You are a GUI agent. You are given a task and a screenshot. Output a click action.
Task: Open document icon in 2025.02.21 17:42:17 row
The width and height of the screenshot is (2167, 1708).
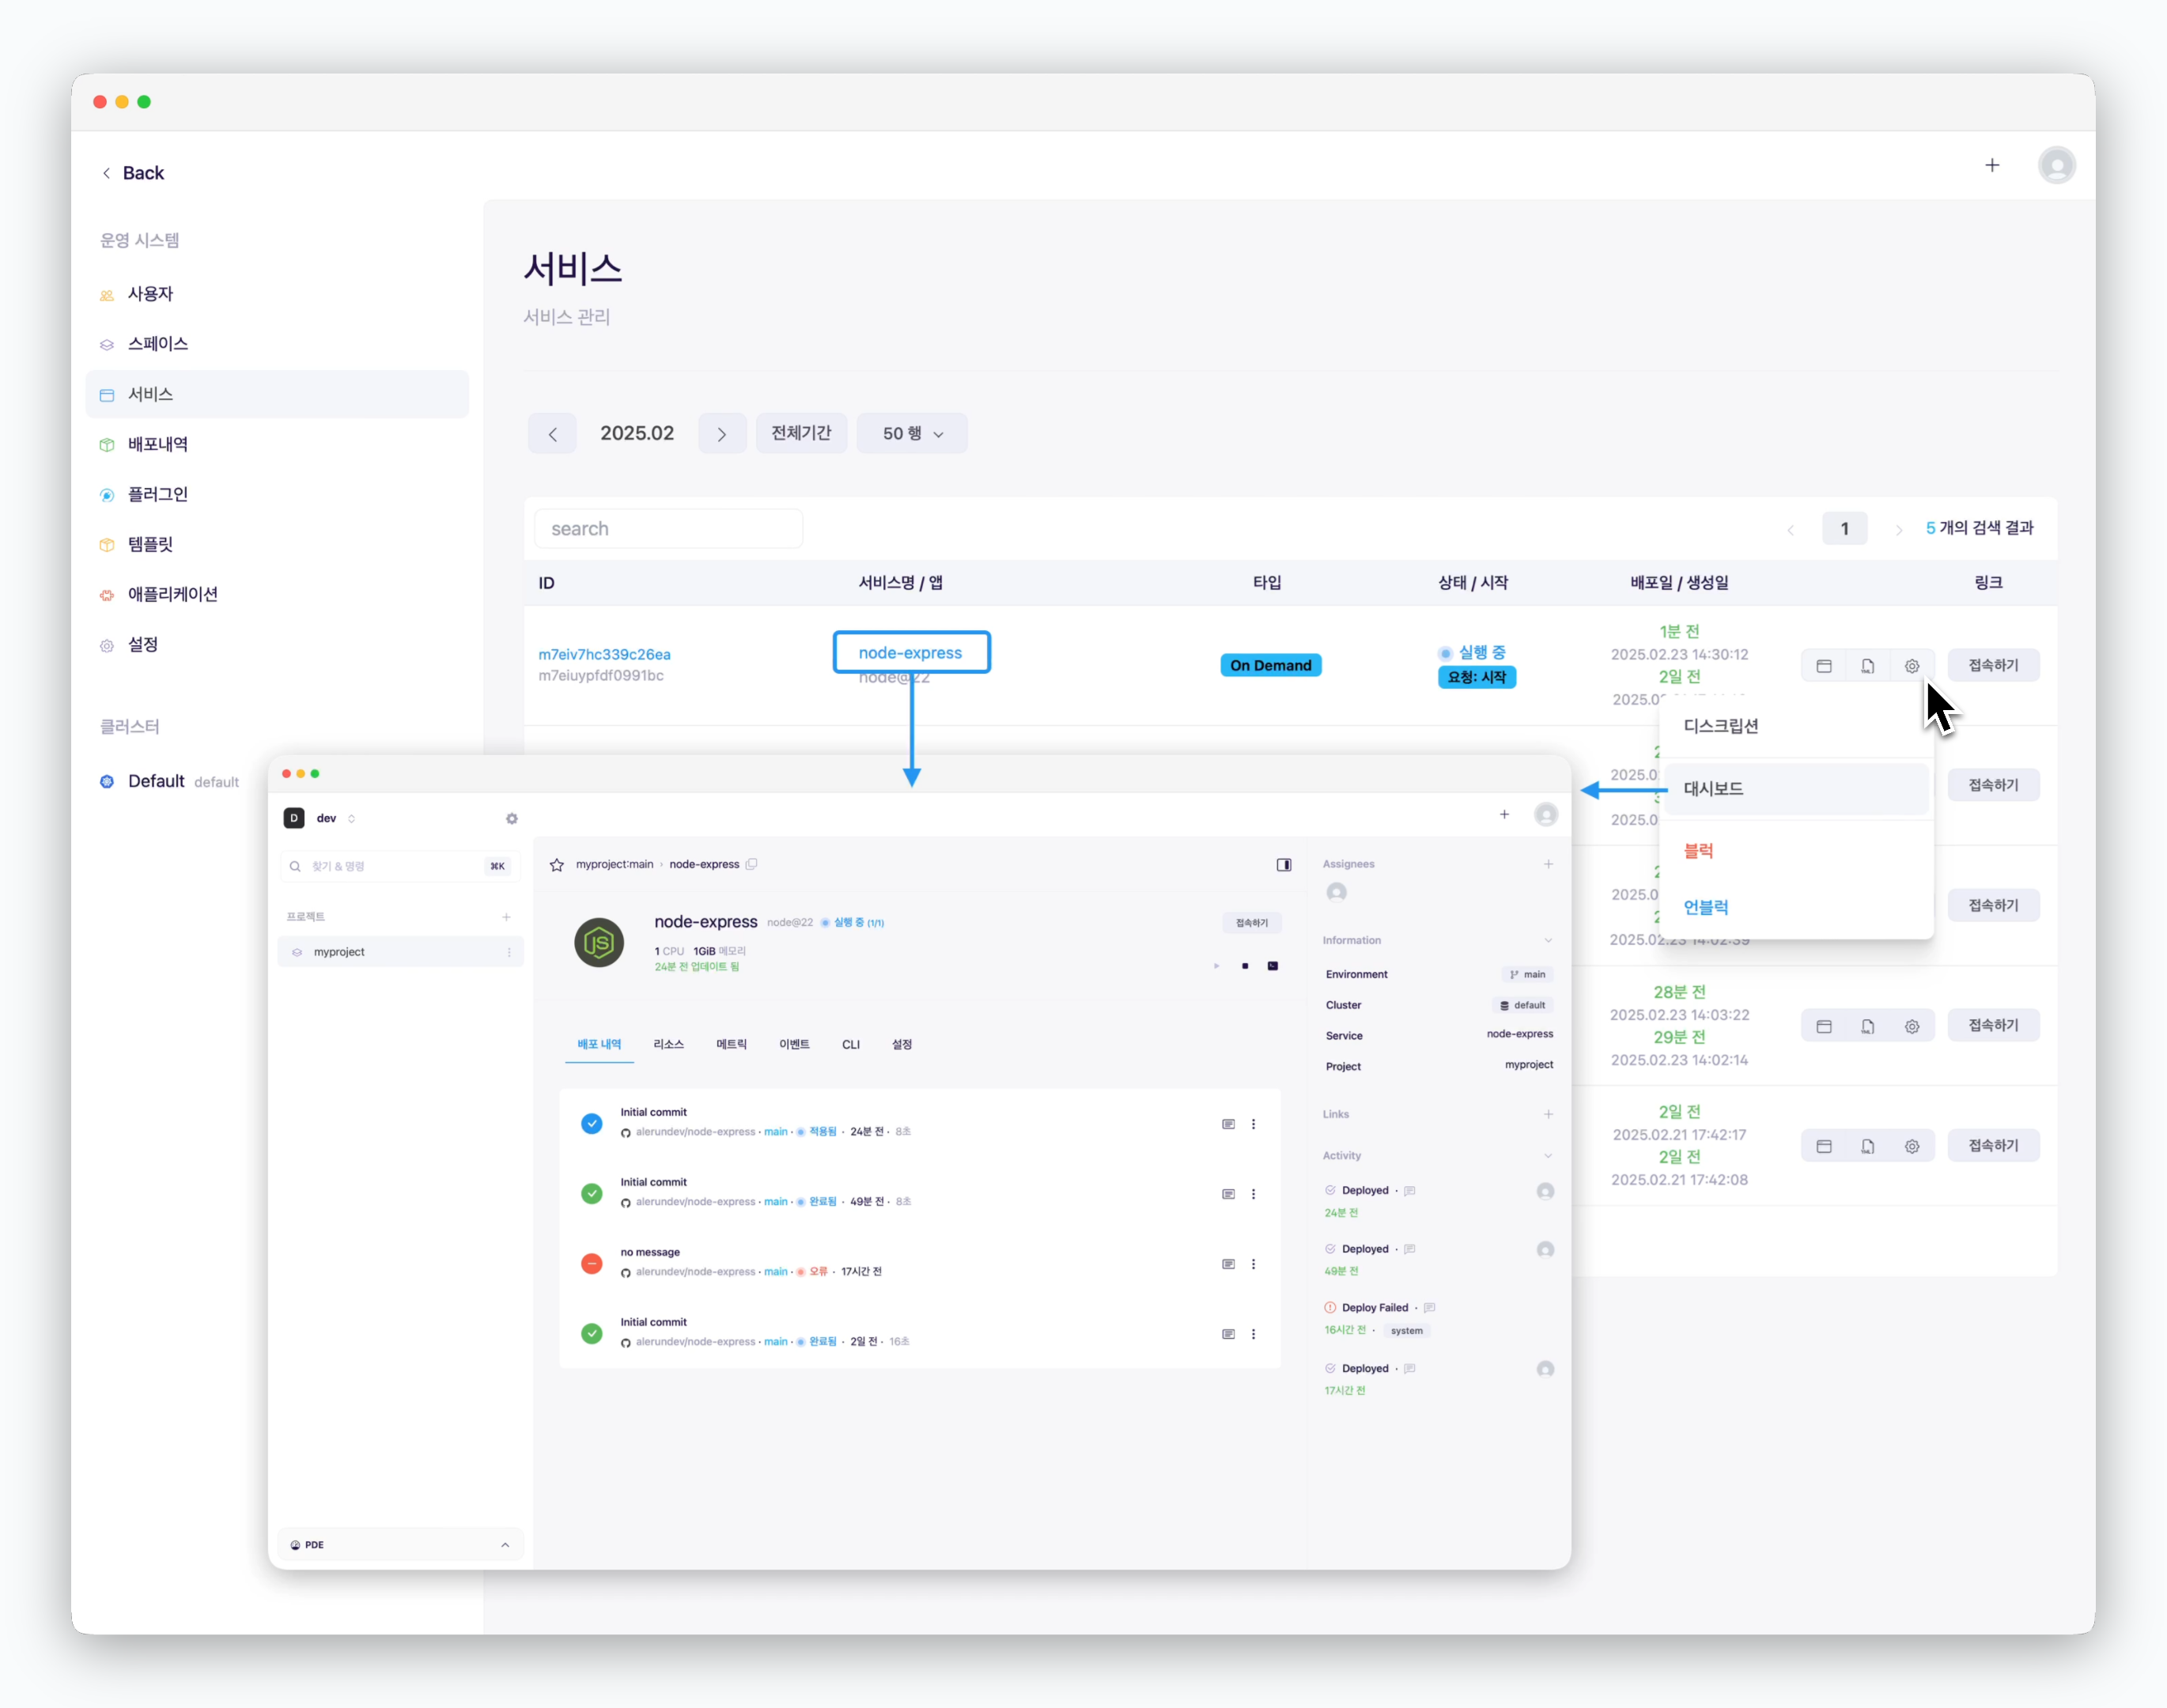click(1867, 1146)
